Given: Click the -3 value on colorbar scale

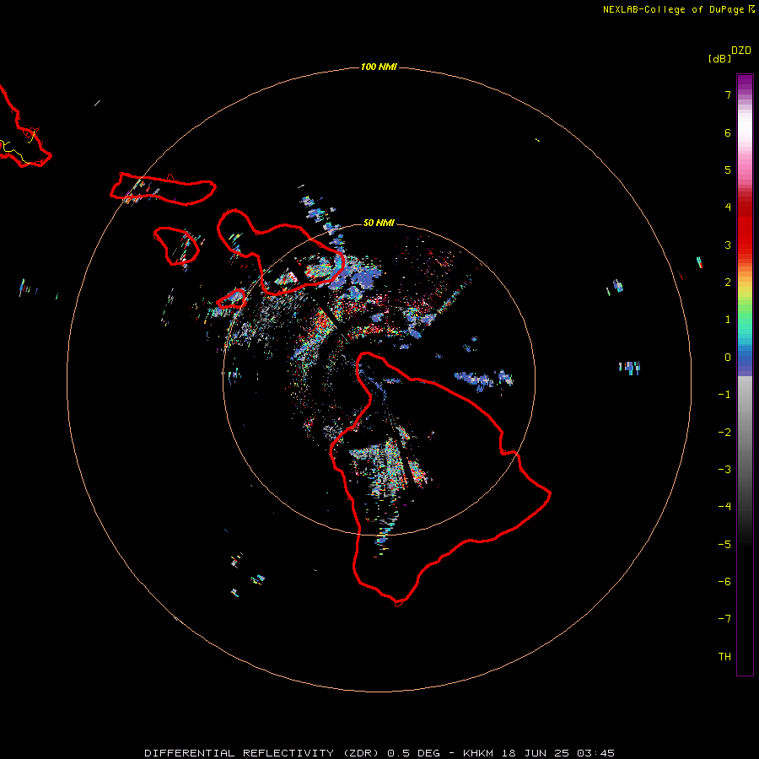Looking at the screenshot, I should point(724,470).
